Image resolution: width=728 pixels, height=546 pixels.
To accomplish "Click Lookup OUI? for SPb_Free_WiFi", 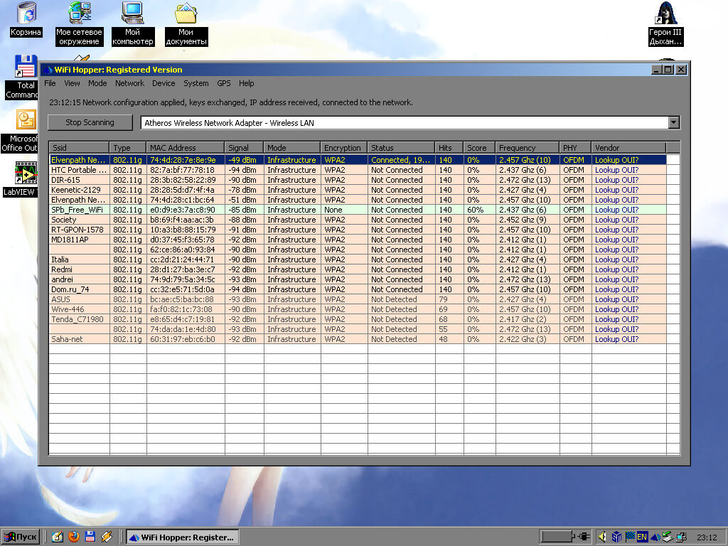I will [x=616, y=210].
